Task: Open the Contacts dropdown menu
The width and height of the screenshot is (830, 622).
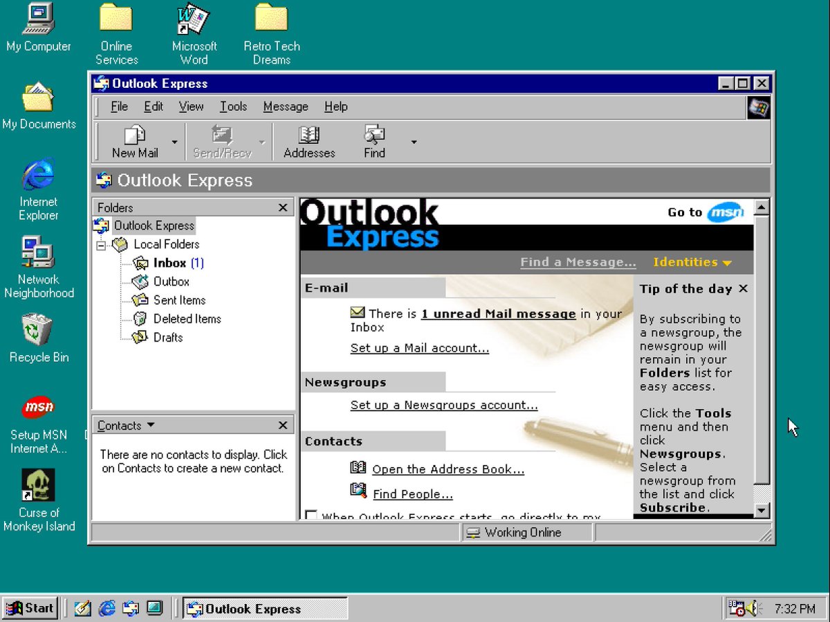Action: tap(126, 426)
